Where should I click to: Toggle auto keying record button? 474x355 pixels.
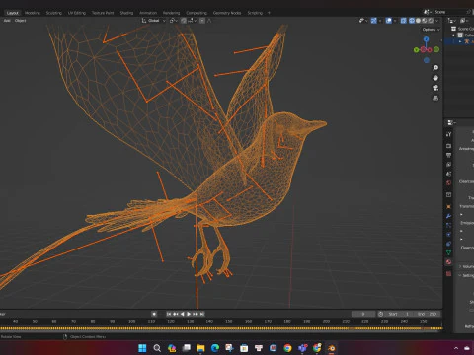point(154,314)
